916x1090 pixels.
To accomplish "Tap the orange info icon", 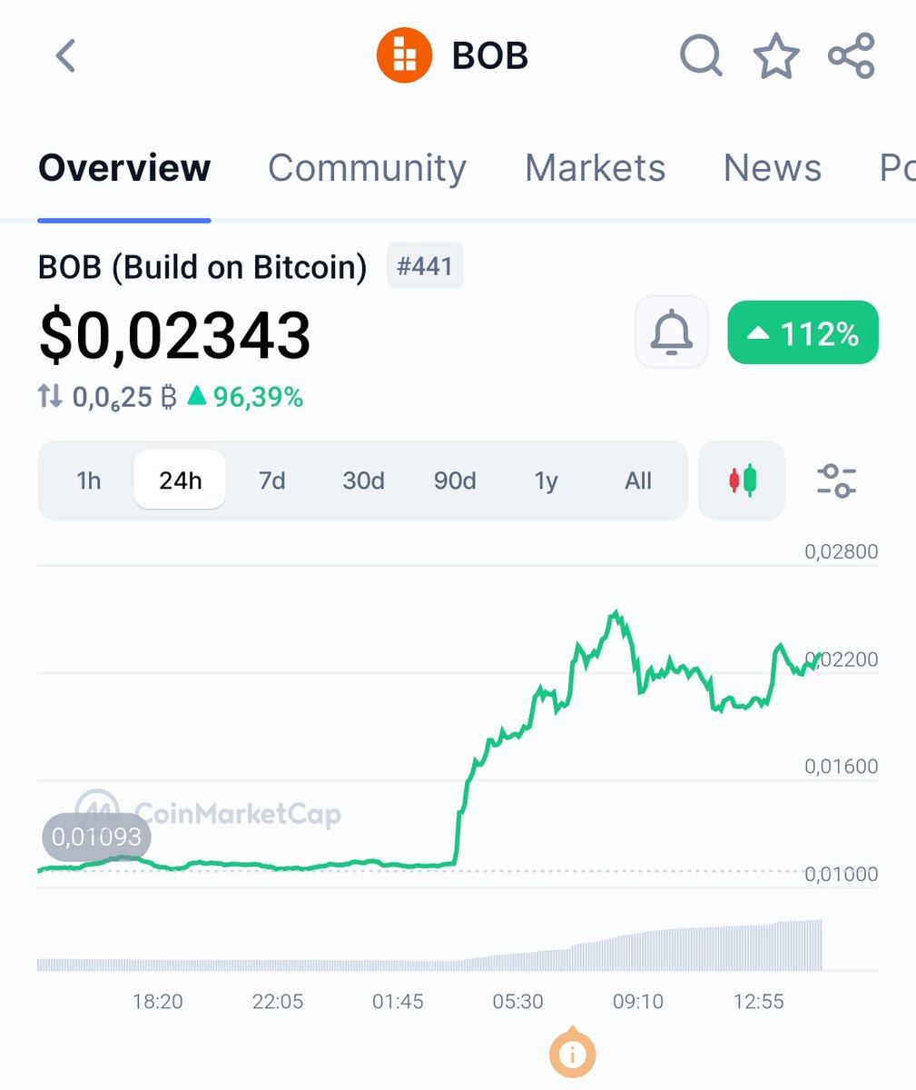I will tap(571, 1055).
